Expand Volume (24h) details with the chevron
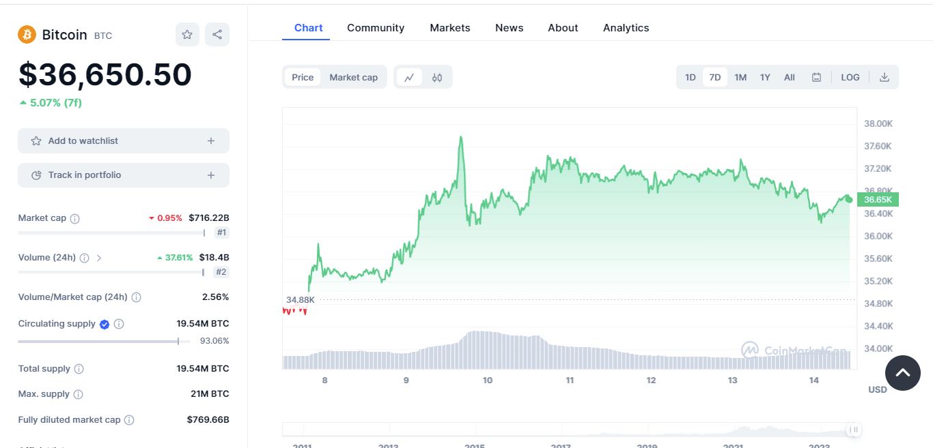 click(99, 258)
